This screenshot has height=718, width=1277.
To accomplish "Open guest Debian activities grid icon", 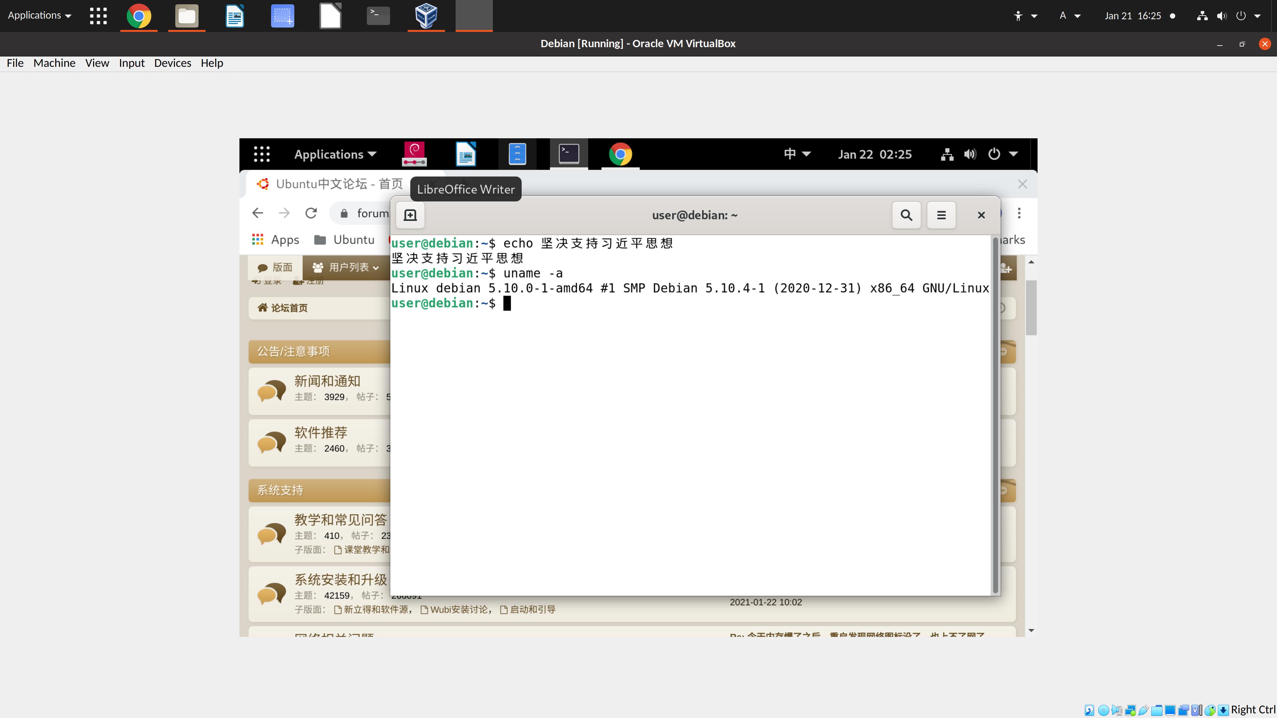I will (262, 154).
